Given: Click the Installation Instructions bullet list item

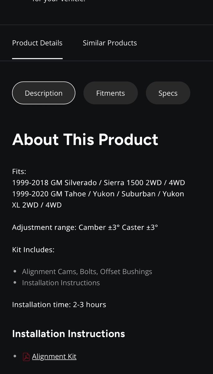Looking at the screenshot, I should pyautogui.click(x=61, y=283).
